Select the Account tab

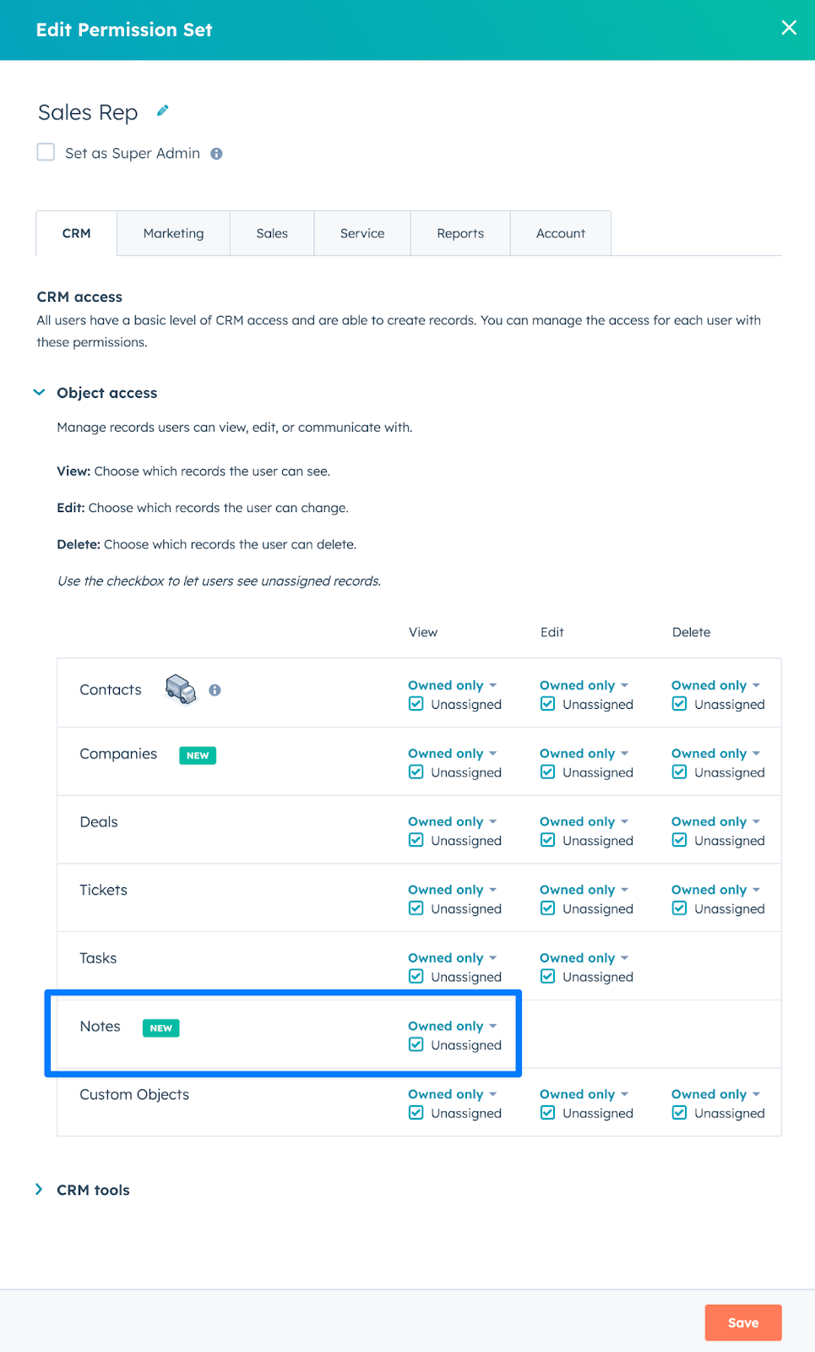click(x=561, y=233)
